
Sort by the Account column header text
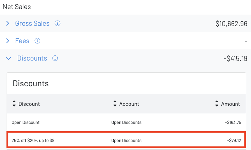pyautogui.click(x=129, y=104)
